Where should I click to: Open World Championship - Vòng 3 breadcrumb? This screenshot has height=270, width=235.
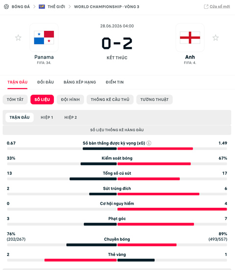[107, 7]
